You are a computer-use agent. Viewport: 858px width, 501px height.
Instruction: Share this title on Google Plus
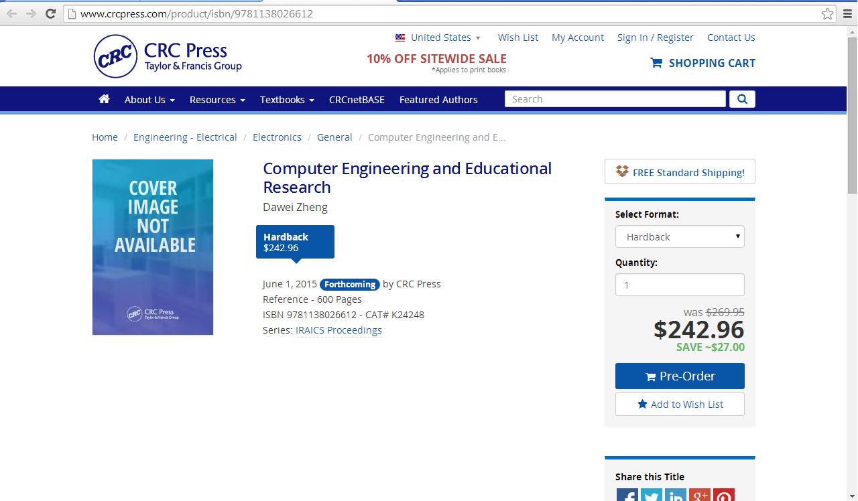click(699, 496)
